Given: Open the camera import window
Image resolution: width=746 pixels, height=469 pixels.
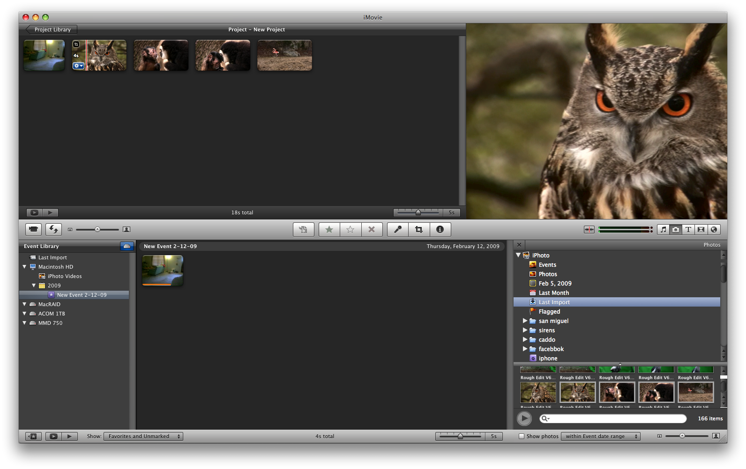Looking at the screenshot, I should (x=33, y=229).
